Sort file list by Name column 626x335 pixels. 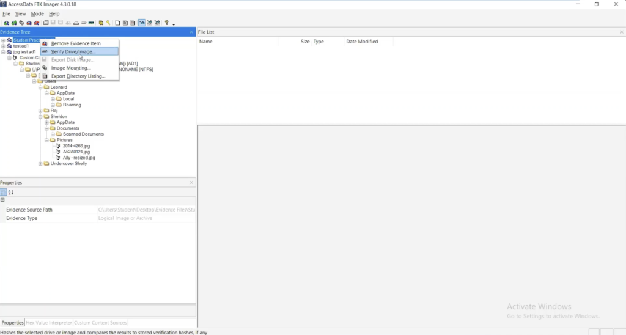coord(238,42)
